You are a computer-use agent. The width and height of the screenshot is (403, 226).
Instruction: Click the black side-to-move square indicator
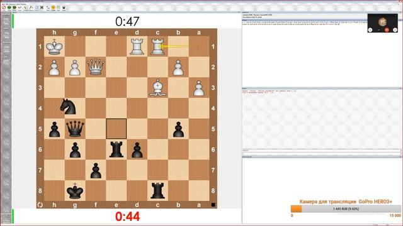(x=213, y=205)
